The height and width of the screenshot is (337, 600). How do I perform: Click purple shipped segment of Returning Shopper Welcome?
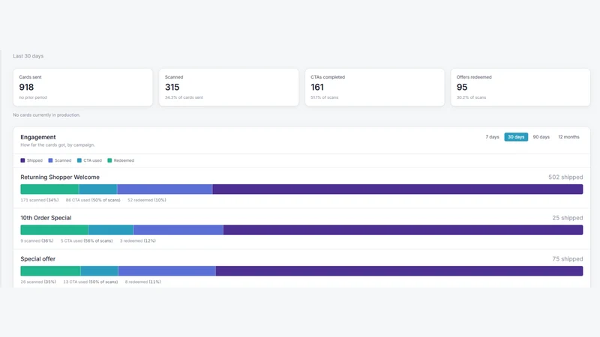(398, 189)
